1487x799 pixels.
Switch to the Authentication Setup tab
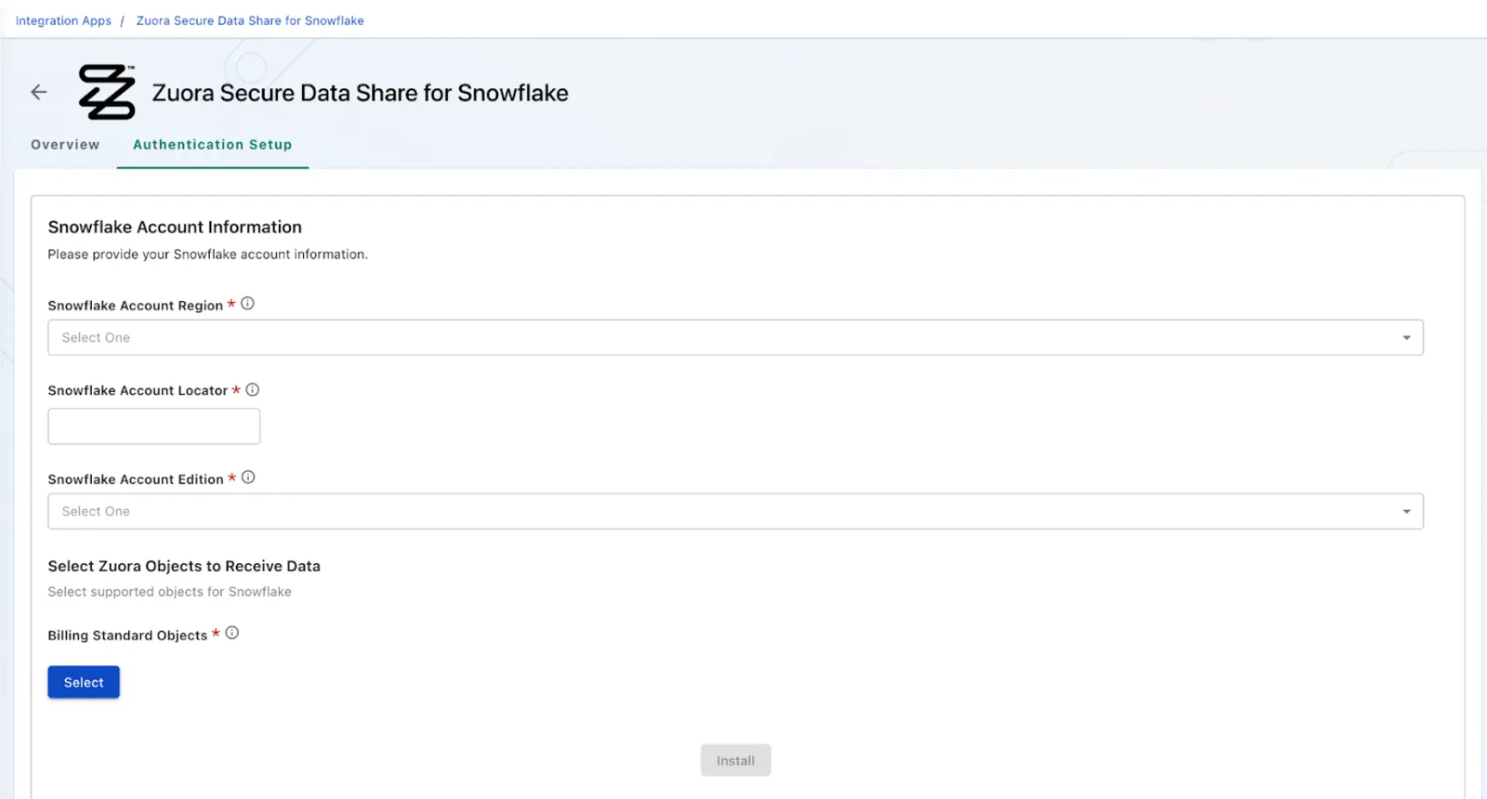pyautogui.click(x=213, y=145)
